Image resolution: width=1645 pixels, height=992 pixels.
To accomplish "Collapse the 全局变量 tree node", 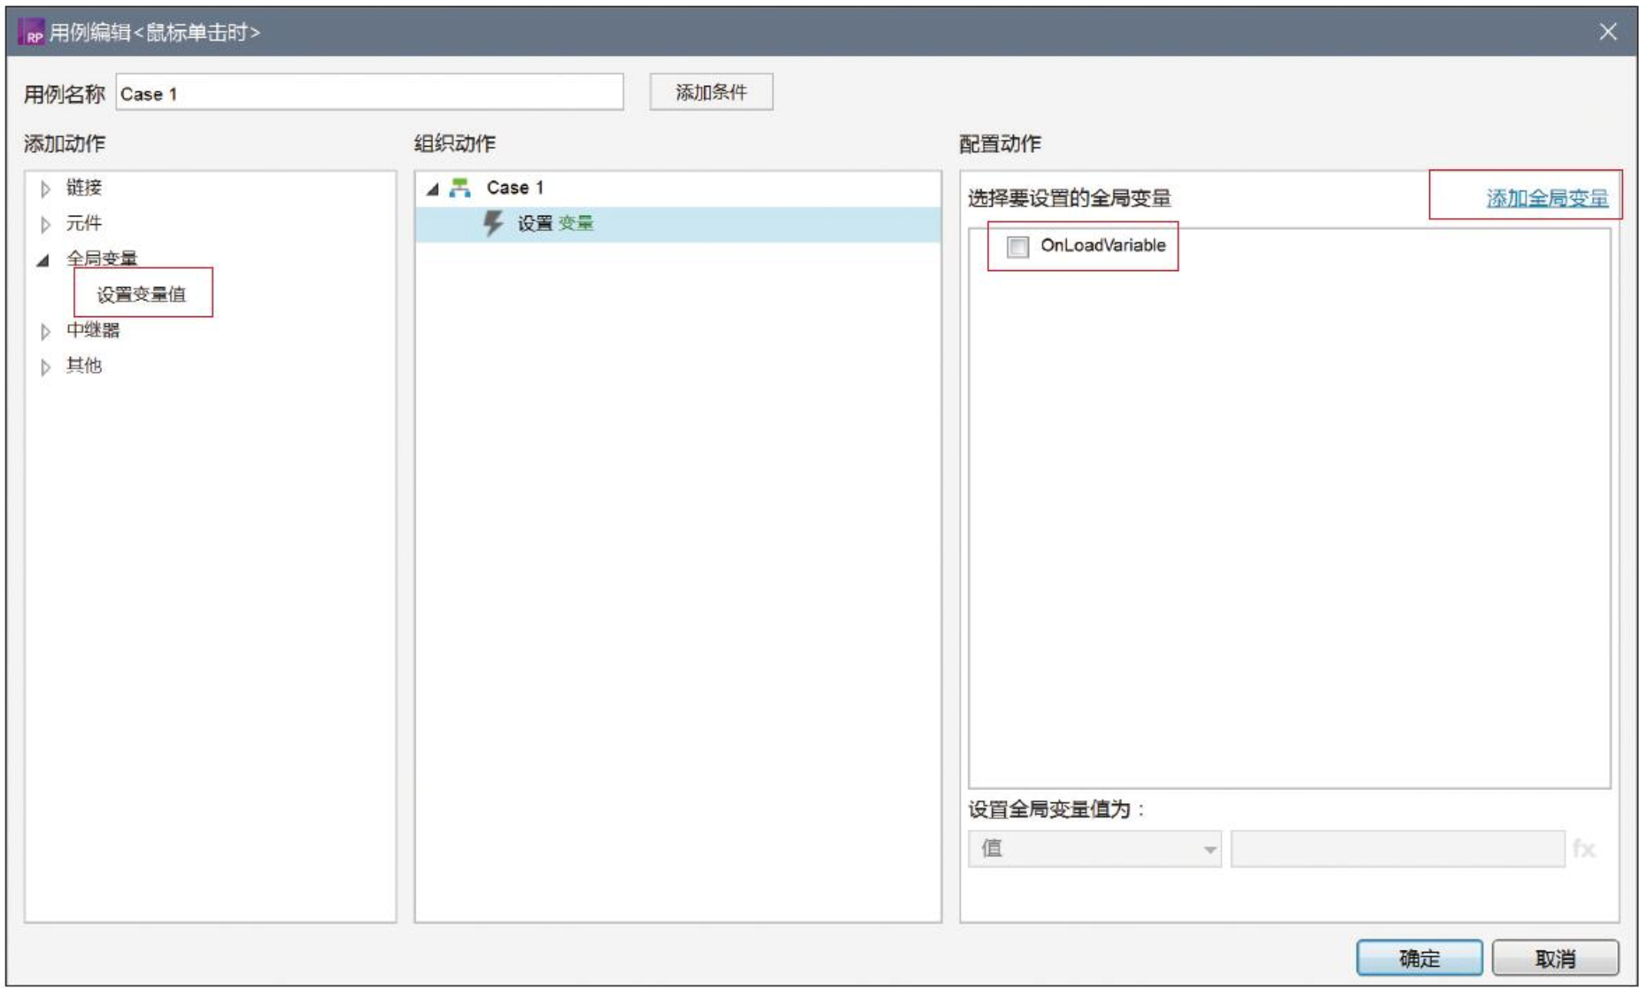I will (x=44, y=260).
